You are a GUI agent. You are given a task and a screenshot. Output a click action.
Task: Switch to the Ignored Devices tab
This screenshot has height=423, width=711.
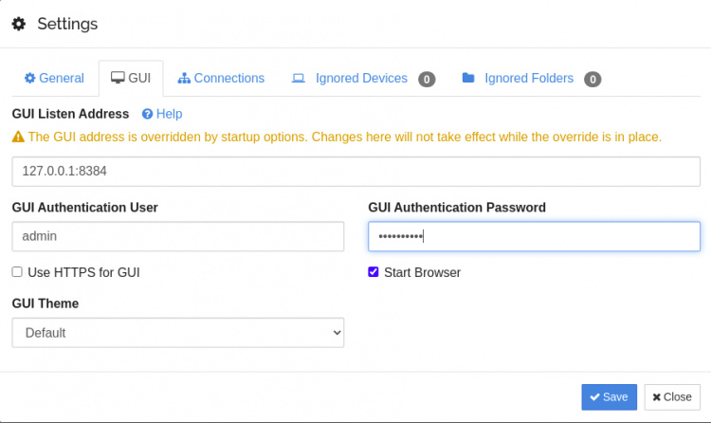coord(362,78)
